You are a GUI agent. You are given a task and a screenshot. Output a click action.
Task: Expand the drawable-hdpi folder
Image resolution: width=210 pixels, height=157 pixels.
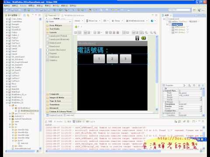pyautogui.click(x=13, y=130)
